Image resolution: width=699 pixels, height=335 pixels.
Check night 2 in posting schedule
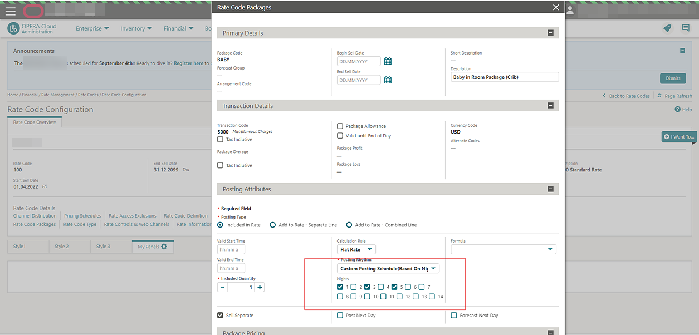[x=354, y=287]
